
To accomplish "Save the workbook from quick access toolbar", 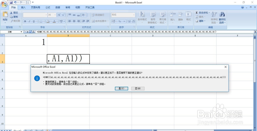I will point(11,3).
